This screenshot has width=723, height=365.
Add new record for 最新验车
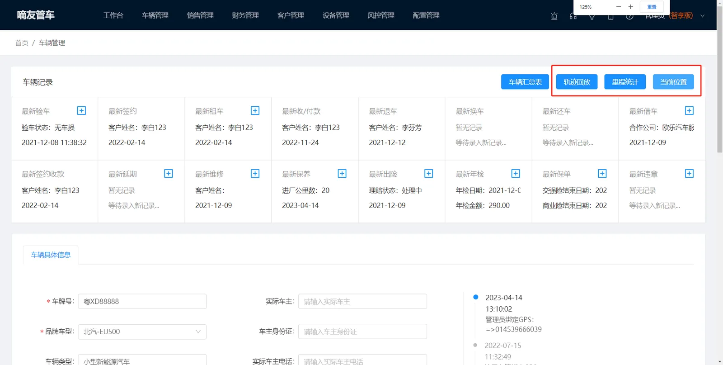pos(81,111)
